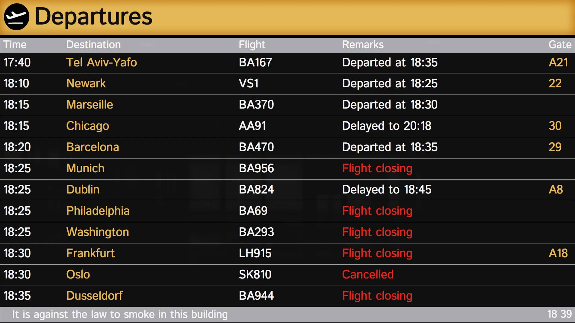Viewport: 575px width, 323px height.
Task: Select the Dusseldorf destination
Action: click(95, 296)
